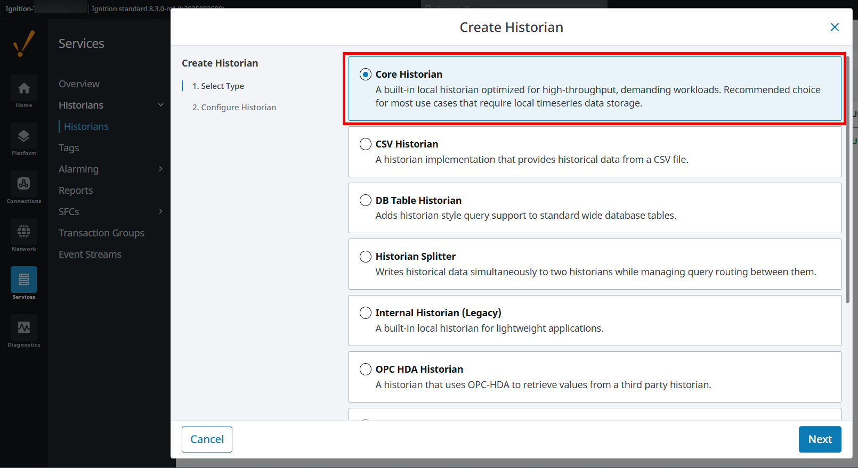
Task: Select the Core Historian radio button
Action: 366,75
